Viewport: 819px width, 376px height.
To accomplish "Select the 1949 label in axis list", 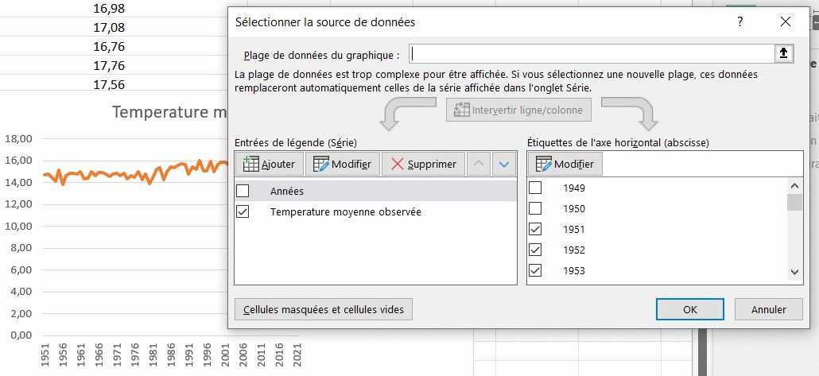I will pyautogui.click(x=573, y=188).
